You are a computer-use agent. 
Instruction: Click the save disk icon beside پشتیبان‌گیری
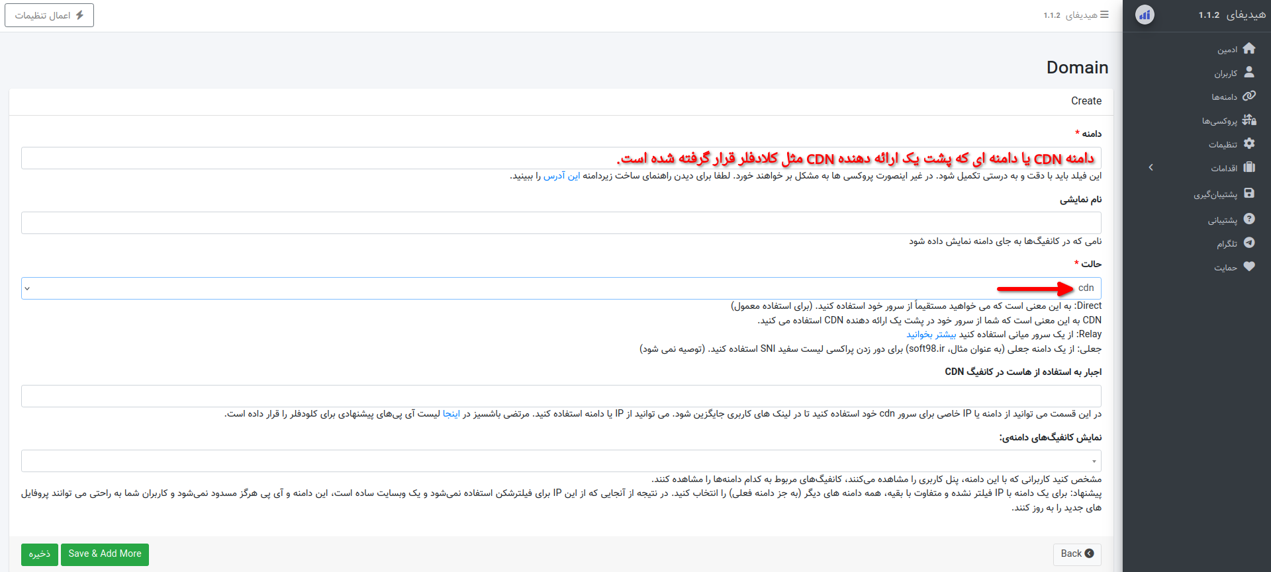tap(1249, 193)
